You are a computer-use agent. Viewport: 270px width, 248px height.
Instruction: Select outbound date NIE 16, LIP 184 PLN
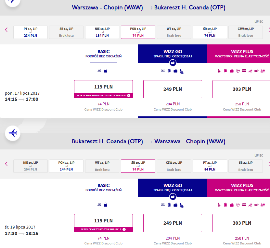tap(102, 32)
